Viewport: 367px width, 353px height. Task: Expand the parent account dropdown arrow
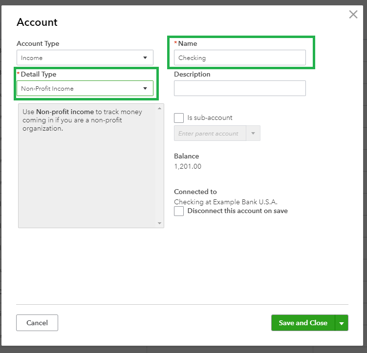253,134
